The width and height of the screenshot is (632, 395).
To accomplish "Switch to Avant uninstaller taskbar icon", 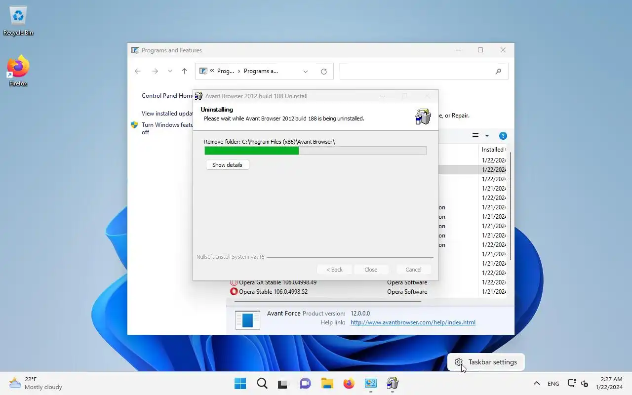I will coord(393,383).
